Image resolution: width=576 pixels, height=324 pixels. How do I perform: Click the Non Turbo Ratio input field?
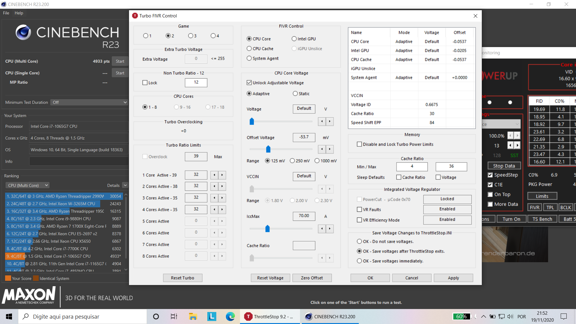click(x=196, y=82)
